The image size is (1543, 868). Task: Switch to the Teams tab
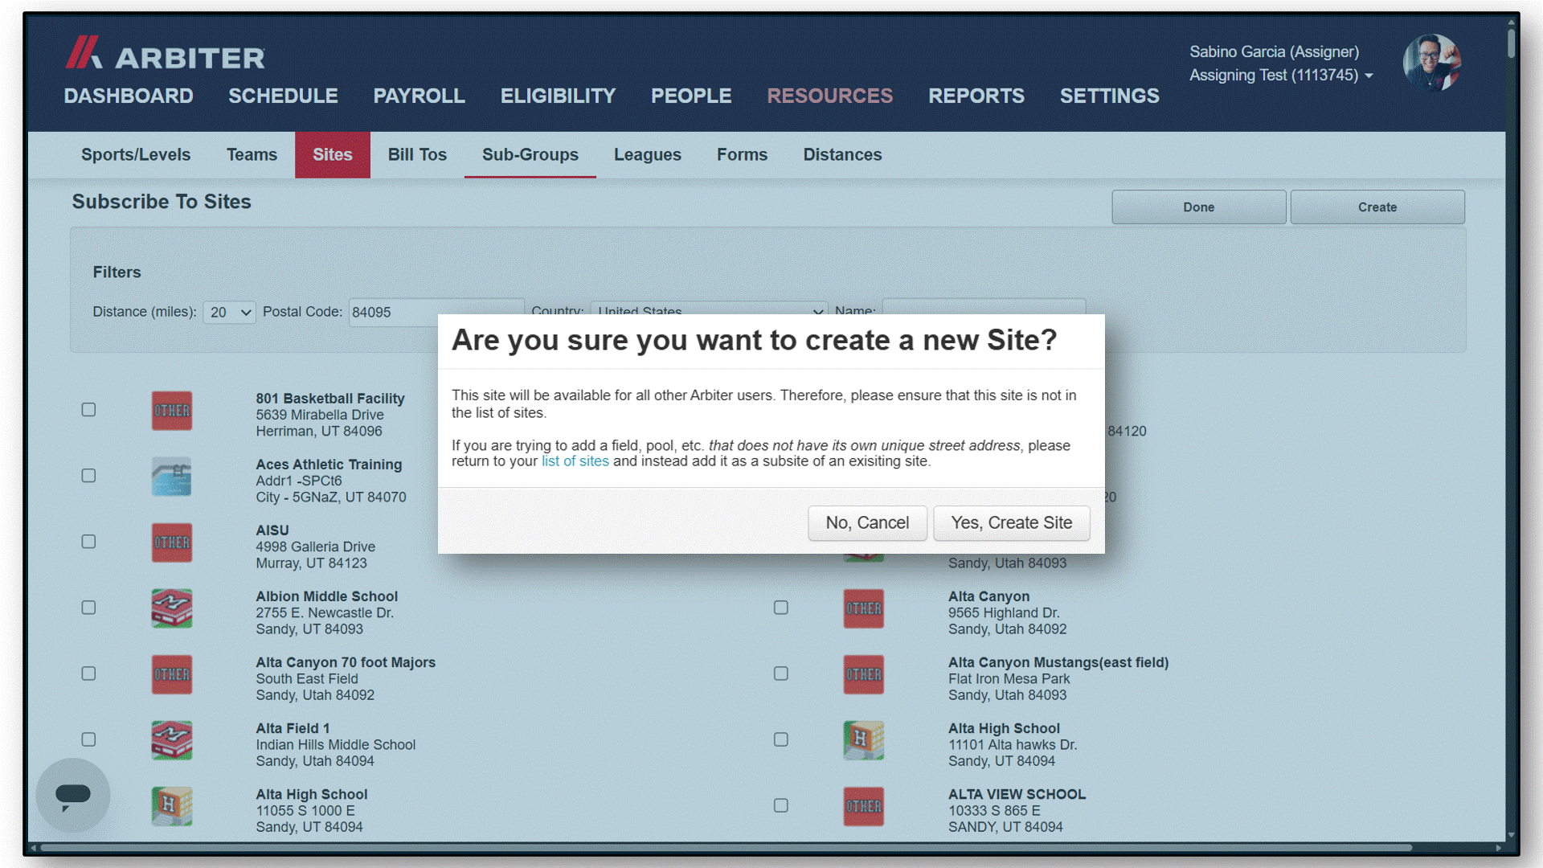pos(252,154)
